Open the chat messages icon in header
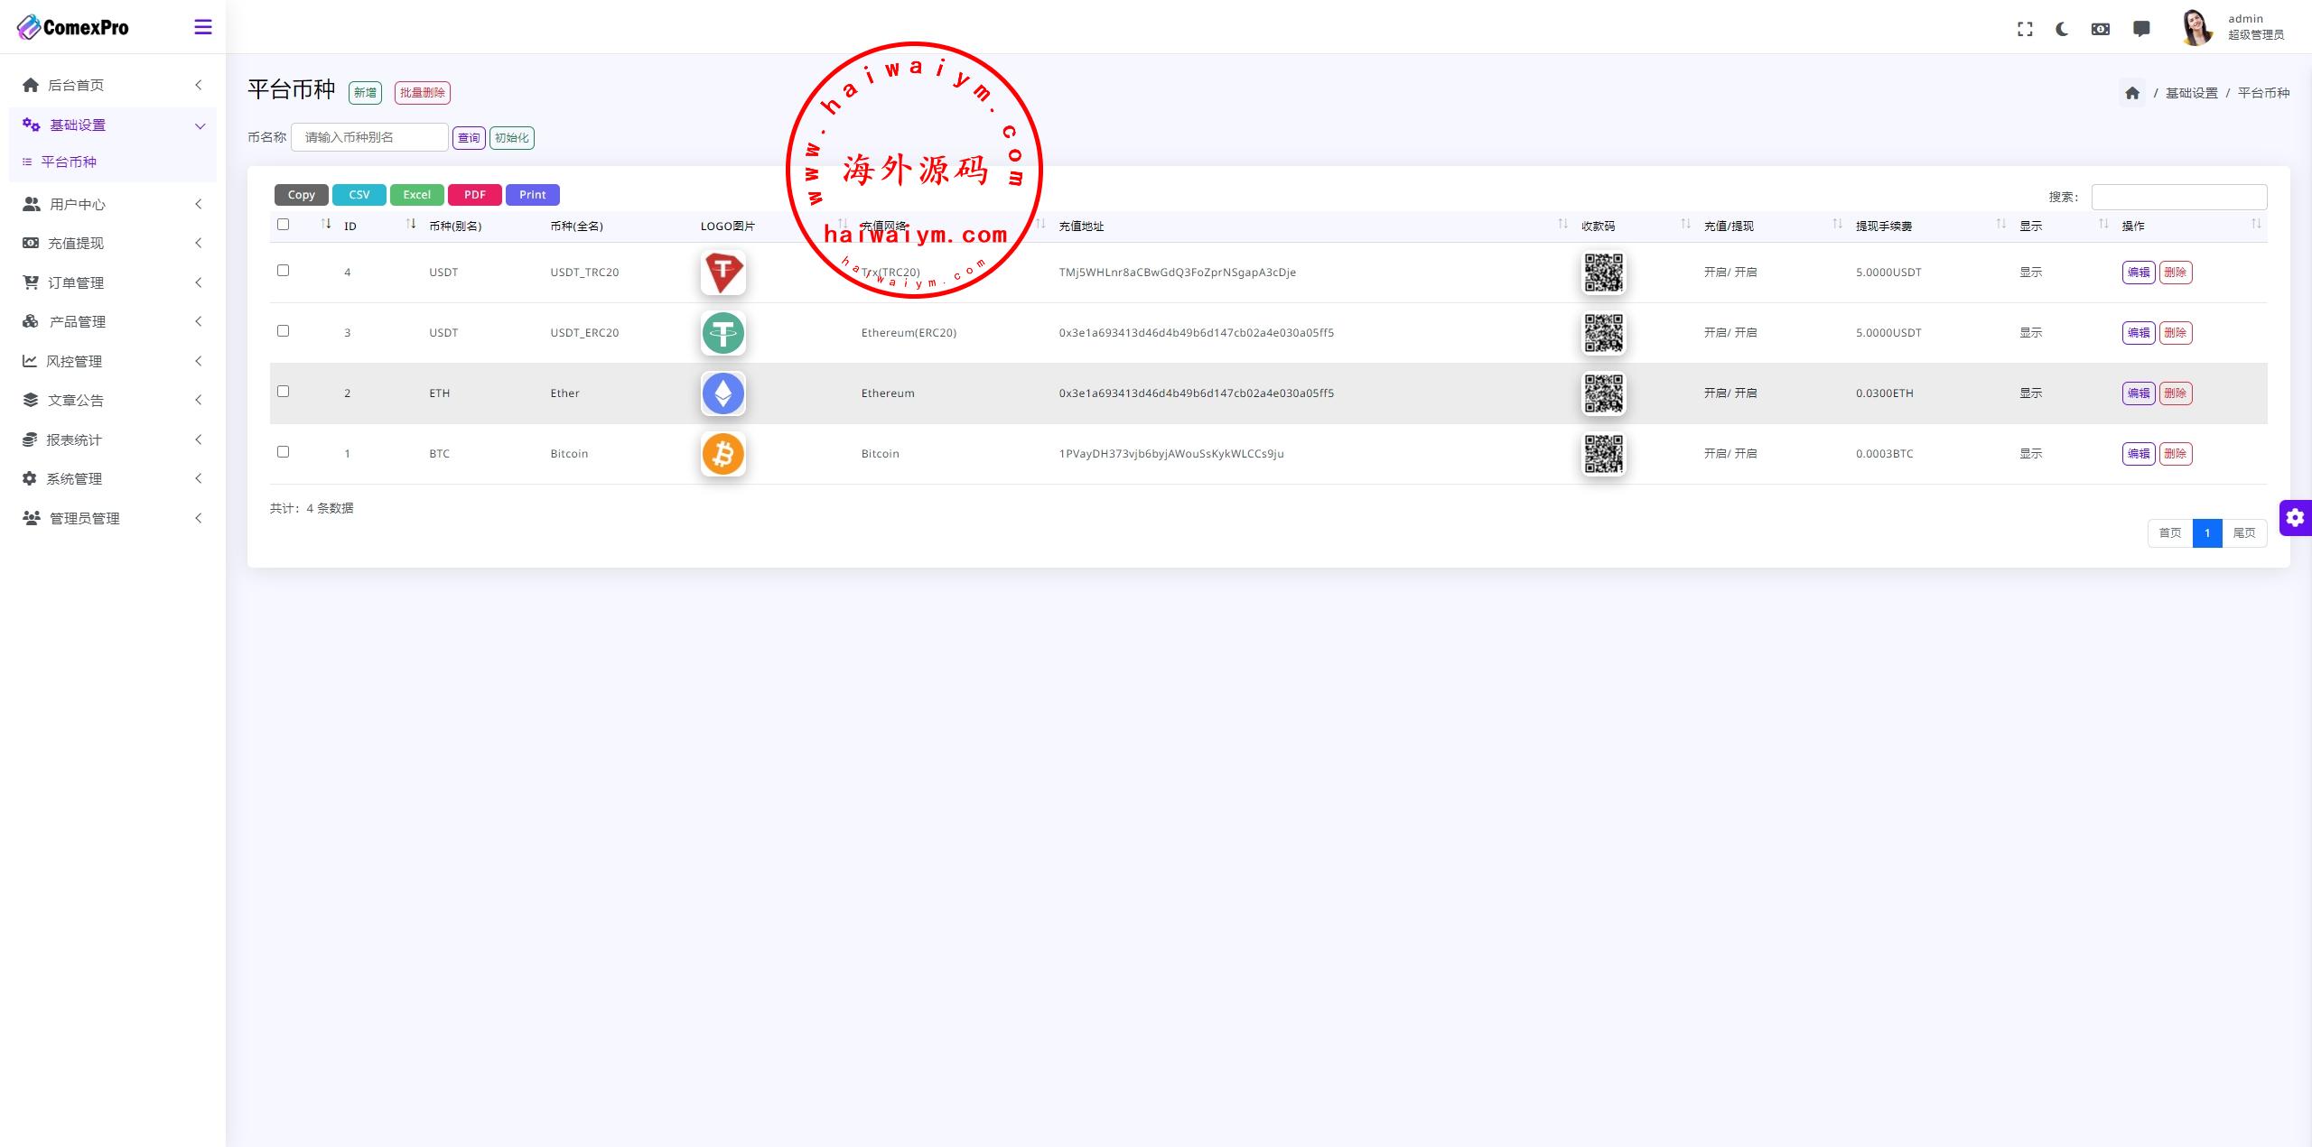This screenshot has height=1147, width=2312. (2141, 29)
